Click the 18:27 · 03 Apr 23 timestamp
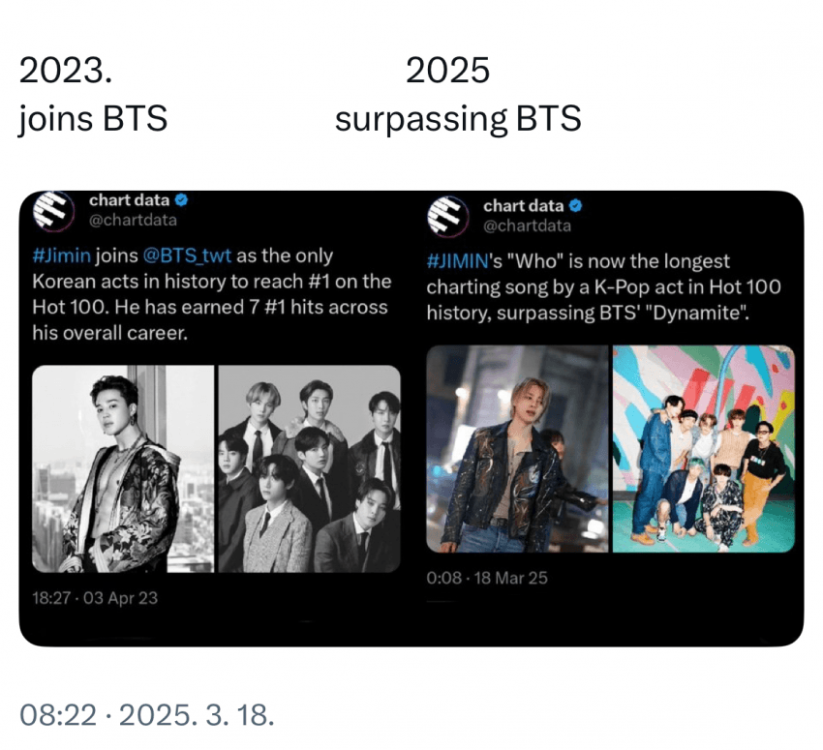 [x=95, y=597]
